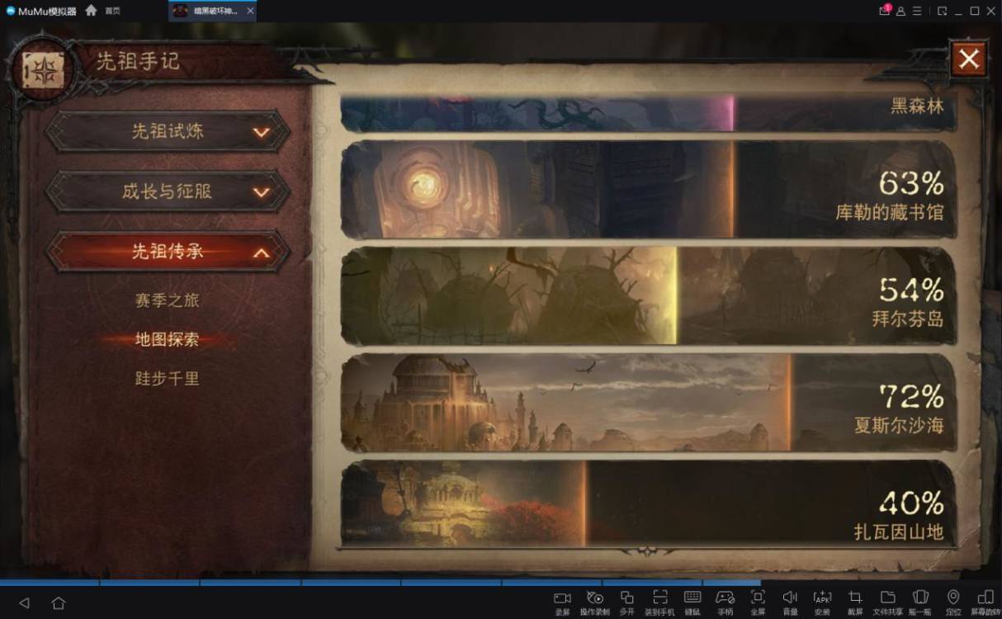The width and height of the screenshot is (1002, 619).
Task: Expand the 成长与征服 section
Action: [x=168, y=191]
